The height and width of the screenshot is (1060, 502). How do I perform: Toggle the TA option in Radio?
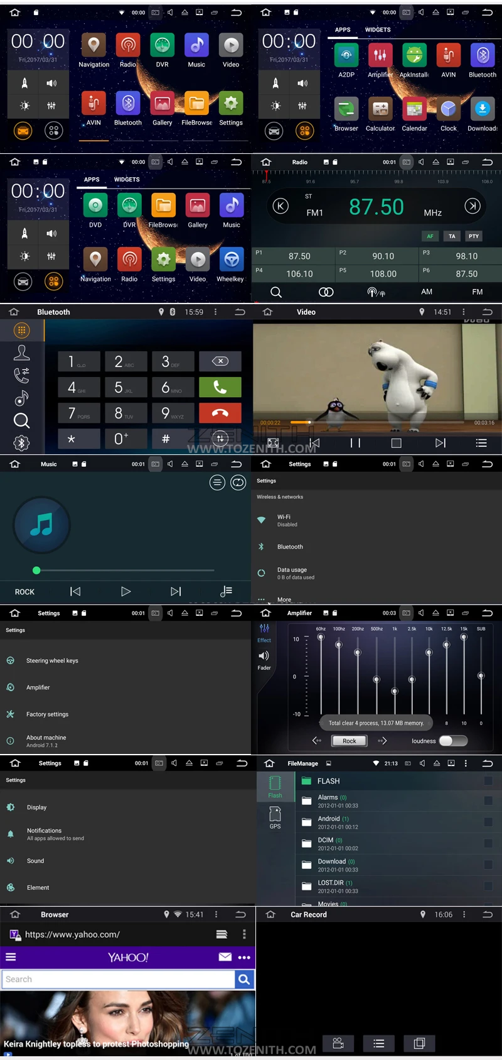click(x=452, y=236)
